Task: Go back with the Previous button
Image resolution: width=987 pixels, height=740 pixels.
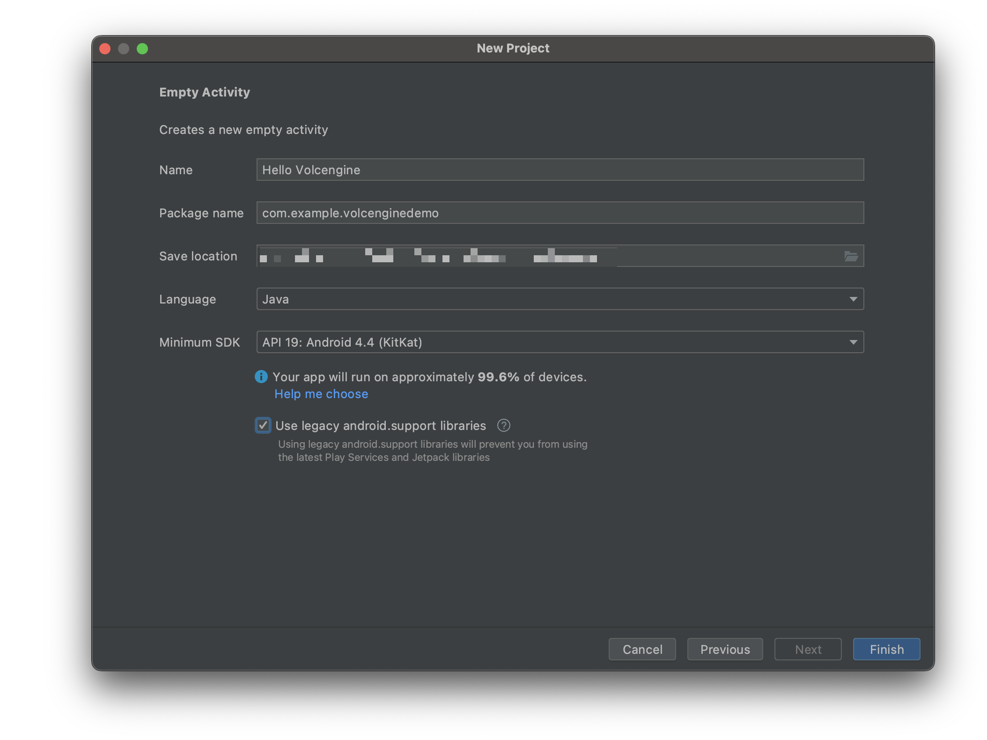Action: (725, 649)
